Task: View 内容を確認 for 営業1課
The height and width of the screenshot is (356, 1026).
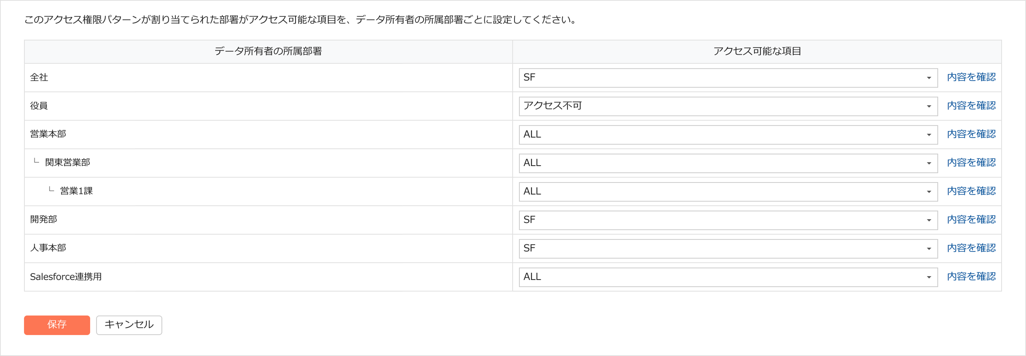Action: 971,191
